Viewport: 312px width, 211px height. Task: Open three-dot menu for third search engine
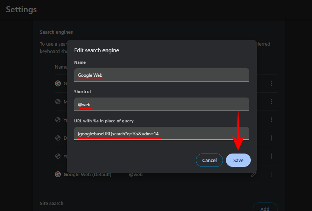(272, 120)
